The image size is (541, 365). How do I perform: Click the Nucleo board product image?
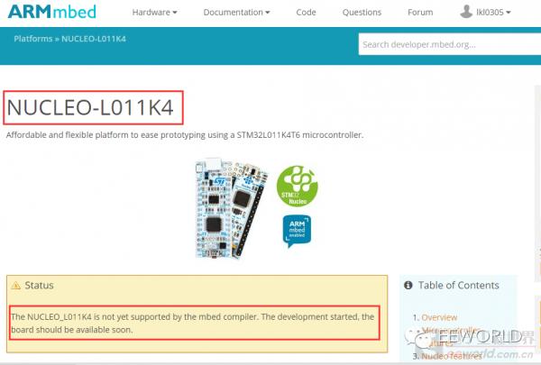232,209
